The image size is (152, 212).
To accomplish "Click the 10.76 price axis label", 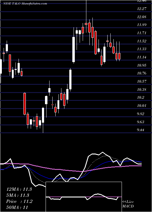I will click(x=142, y=73).
